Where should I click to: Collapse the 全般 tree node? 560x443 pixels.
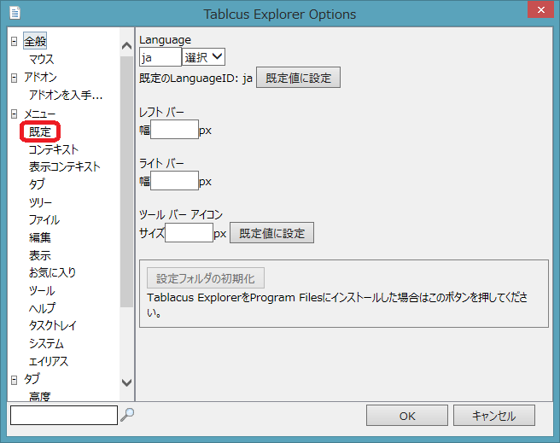pos(14,42)
